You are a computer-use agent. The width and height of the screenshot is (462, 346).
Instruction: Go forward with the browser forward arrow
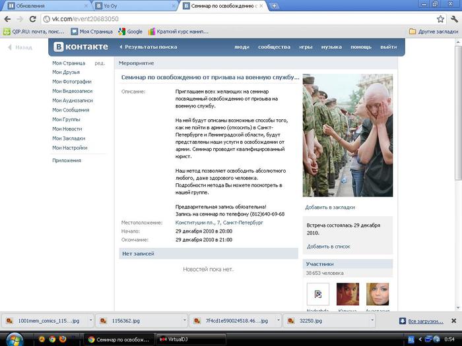pyautogui.click(x=20, y=19)
